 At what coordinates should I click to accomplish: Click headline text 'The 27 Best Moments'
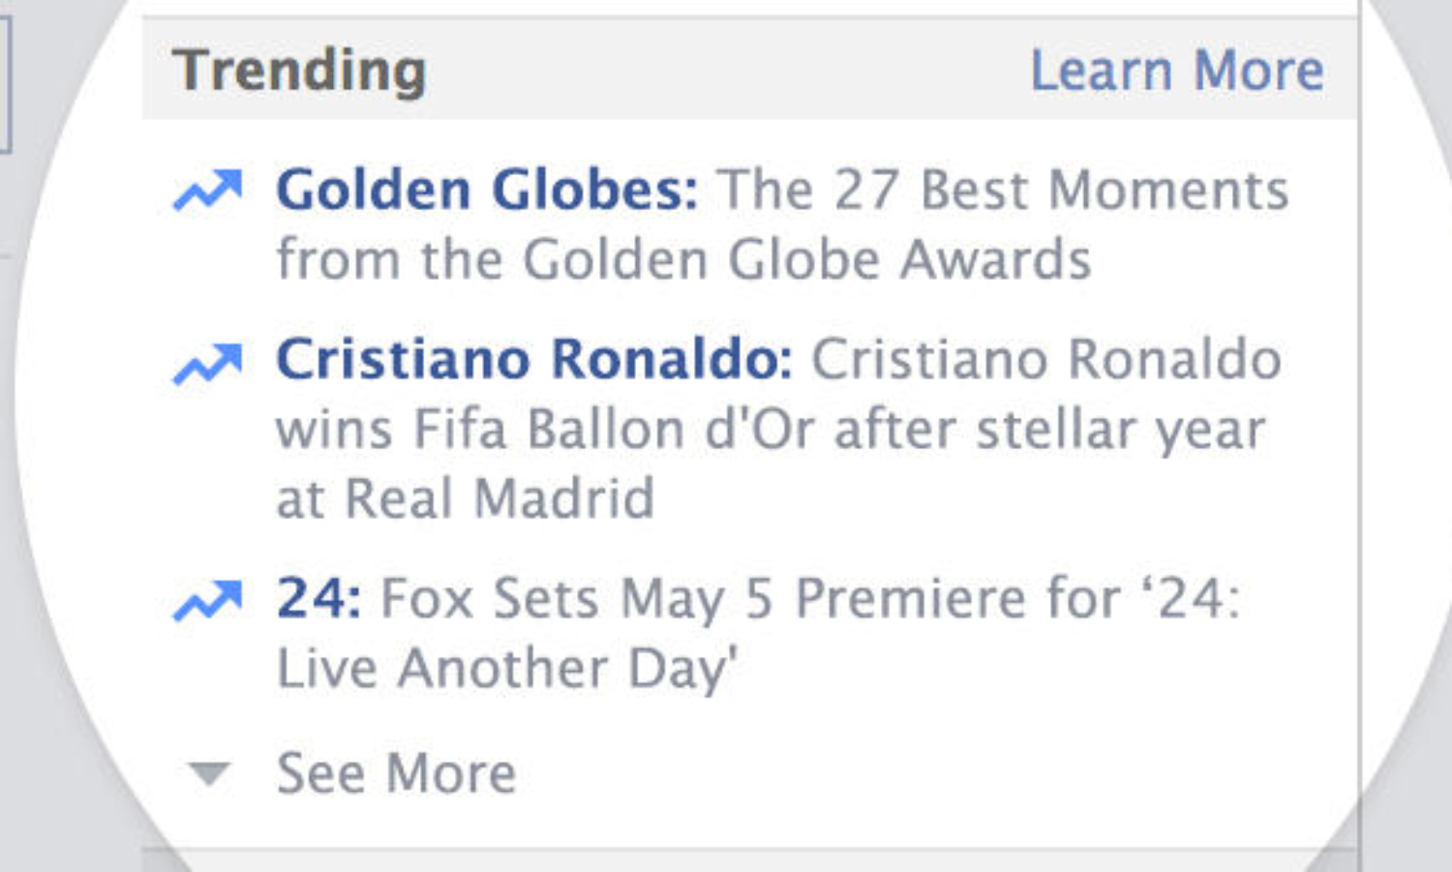coord(1003,190)
